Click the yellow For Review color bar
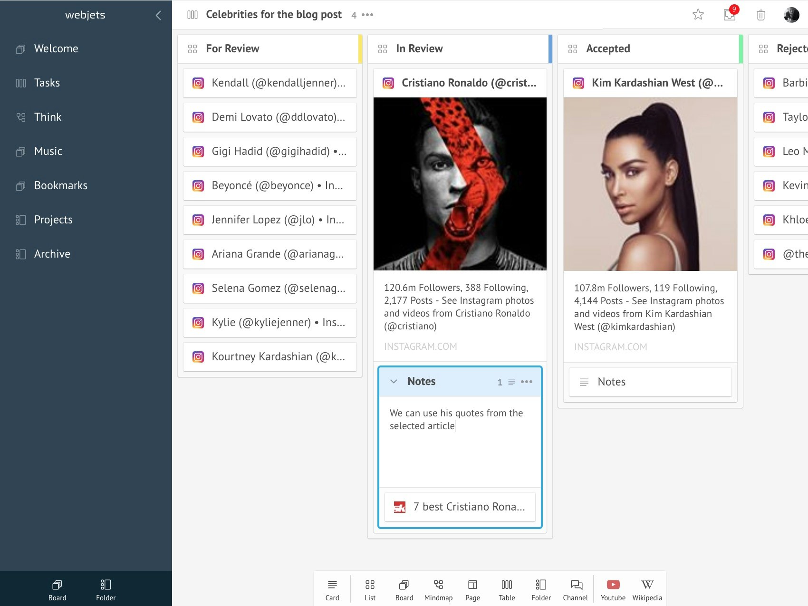 [360, 49]
